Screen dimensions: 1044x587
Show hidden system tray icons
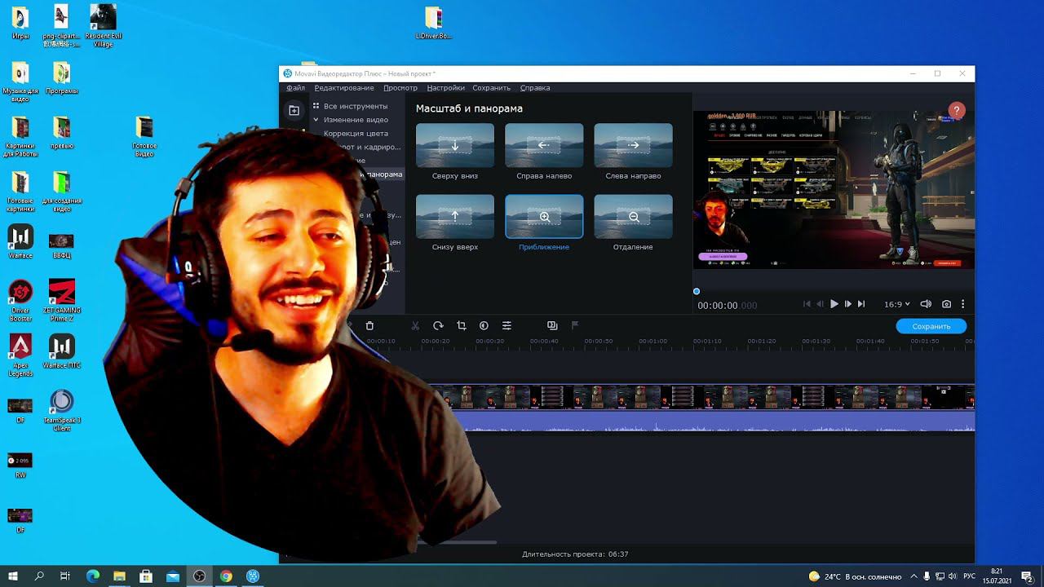pos(913,576)
